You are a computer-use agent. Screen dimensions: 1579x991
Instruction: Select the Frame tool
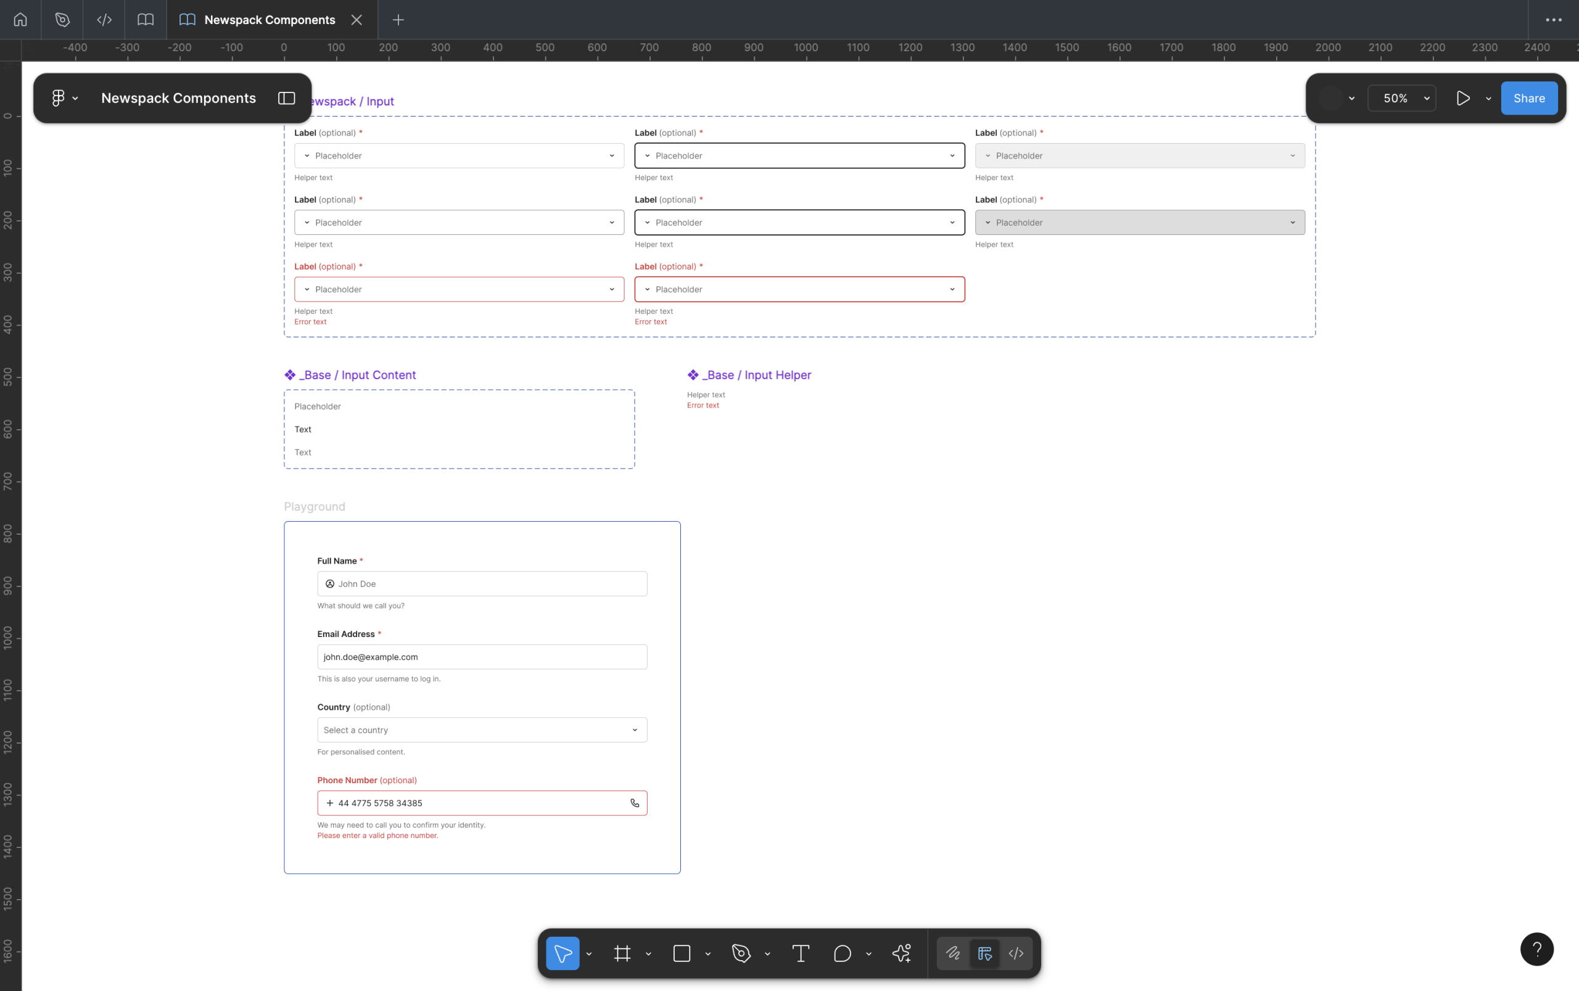[622, 953]
